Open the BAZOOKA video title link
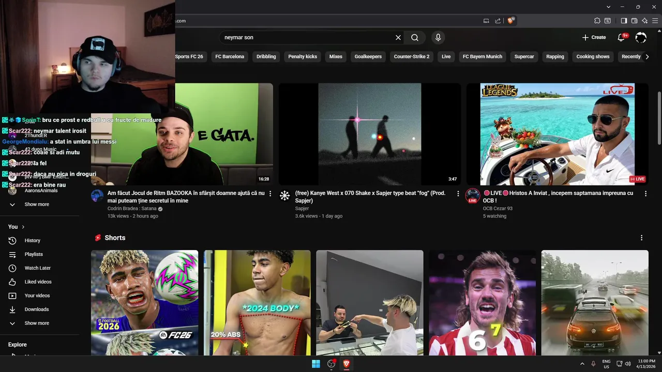Image resolution: width=662 pixels, height=372 pixels. tap(186, 197)
